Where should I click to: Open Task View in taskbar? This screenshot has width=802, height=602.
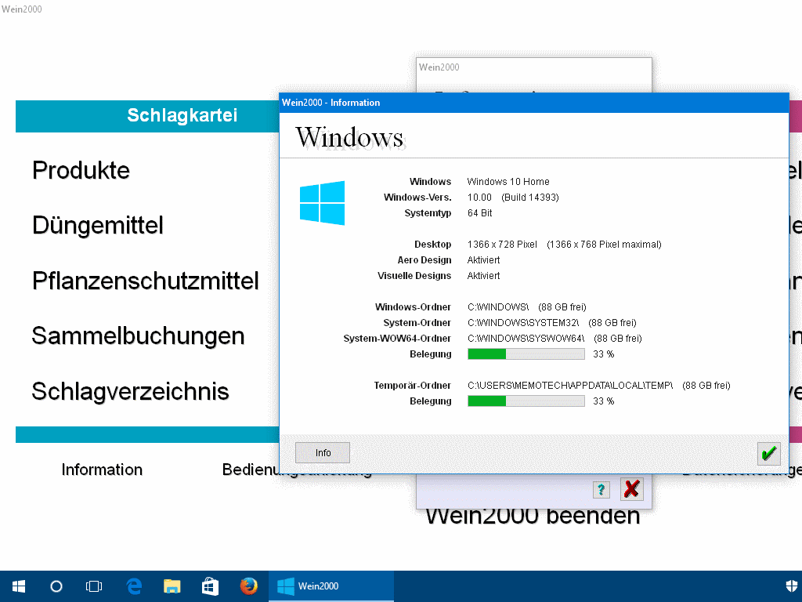[94, 586]
